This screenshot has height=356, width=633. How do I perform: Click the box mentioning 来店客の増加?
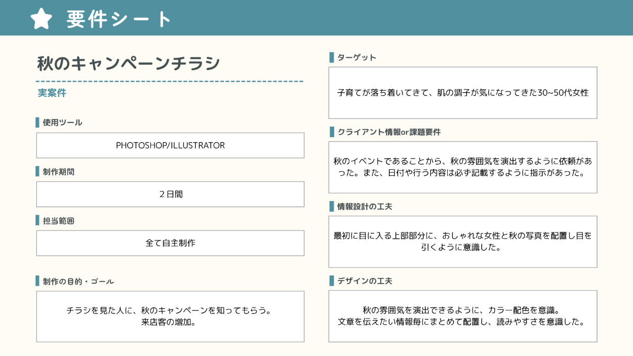pos(170,316)
